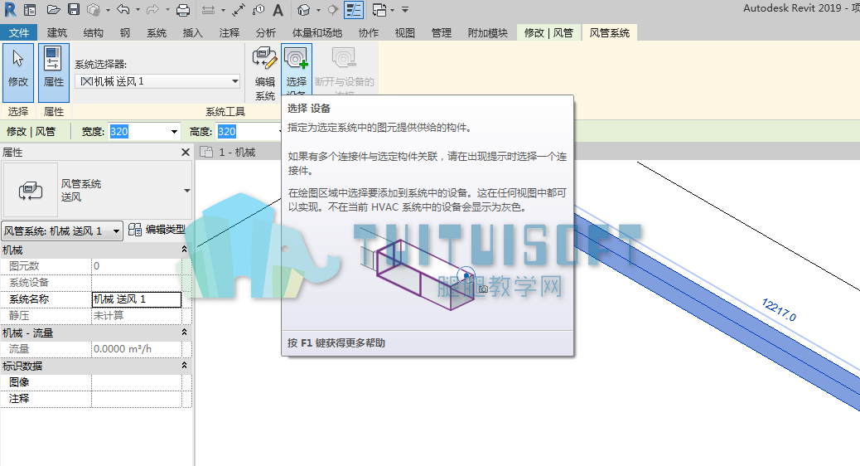Select the 12217.0 dimension text
This screenshot has height=466, width=860.
pos(779,309)
